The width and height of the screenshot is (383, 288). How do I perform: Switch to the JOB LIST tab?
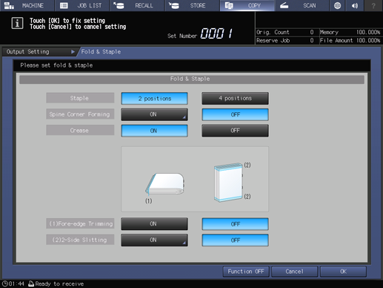[82, 5]
